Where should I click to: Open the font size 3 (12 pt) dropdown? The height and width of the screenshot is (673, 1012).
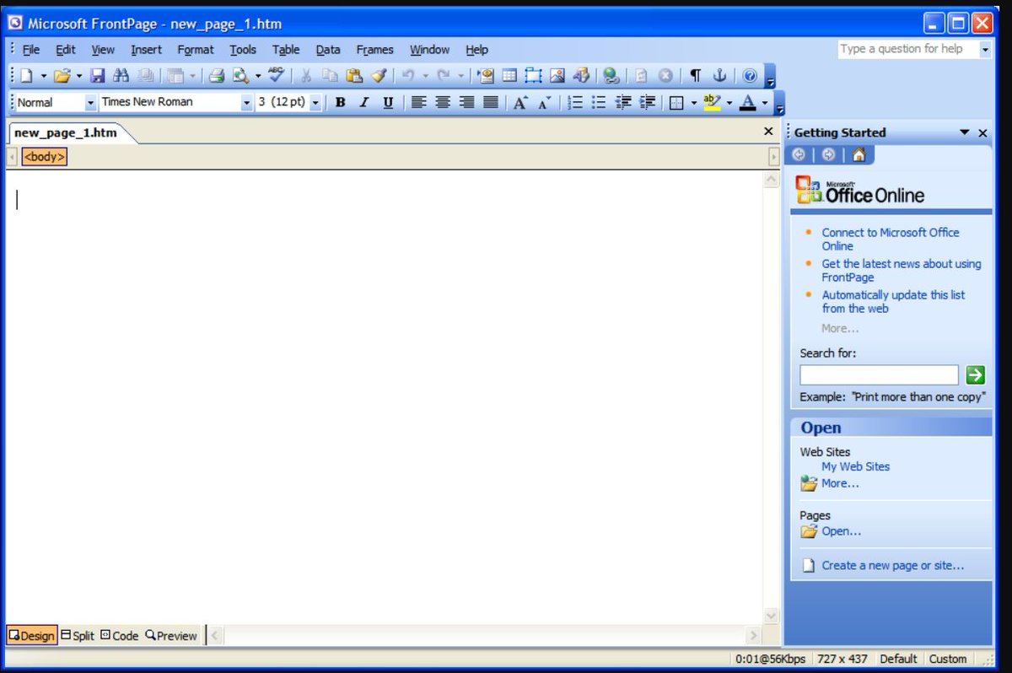[x=315, y=102]
